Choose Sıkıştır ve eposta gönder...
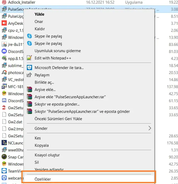 point(89,104)
